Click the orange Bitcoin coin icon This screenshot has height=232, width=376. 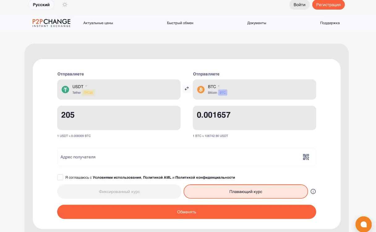[201, 90]
